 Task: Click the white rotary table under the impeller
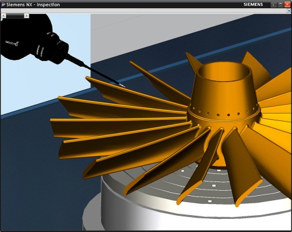[145, 208]
